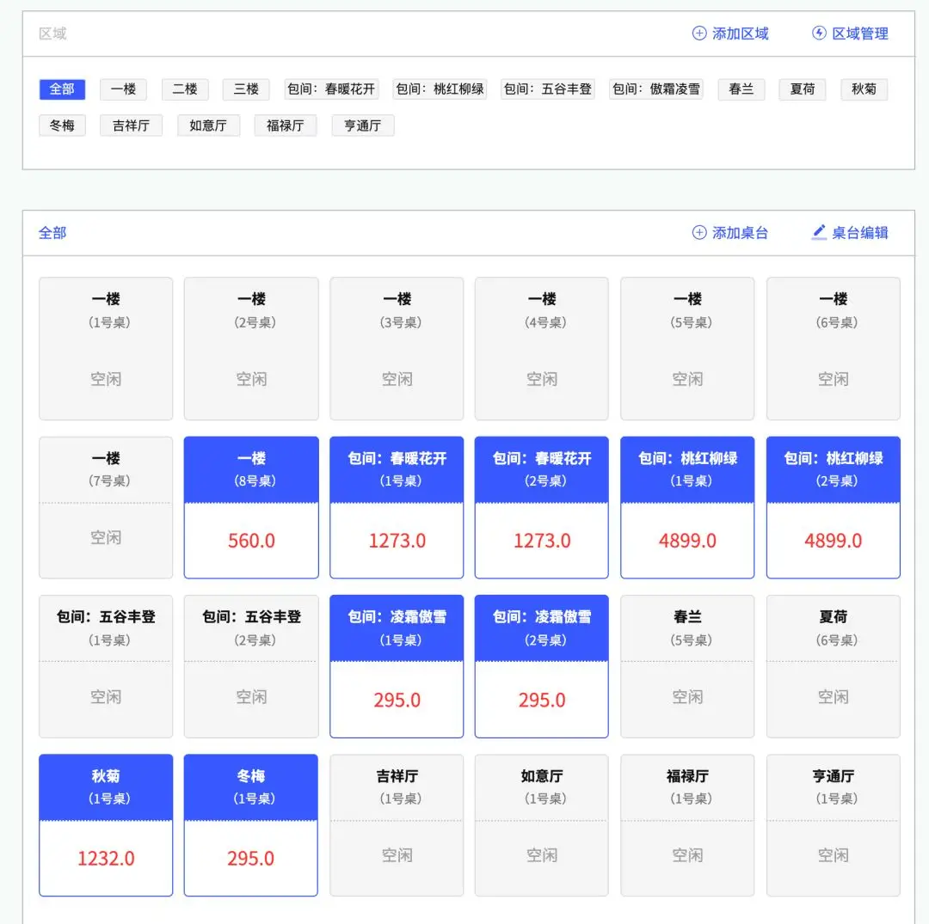Open idle table 包间：五谷丰登 2号桌
The height and width of the screenshot is (924, 929).
tap(251, 666)
